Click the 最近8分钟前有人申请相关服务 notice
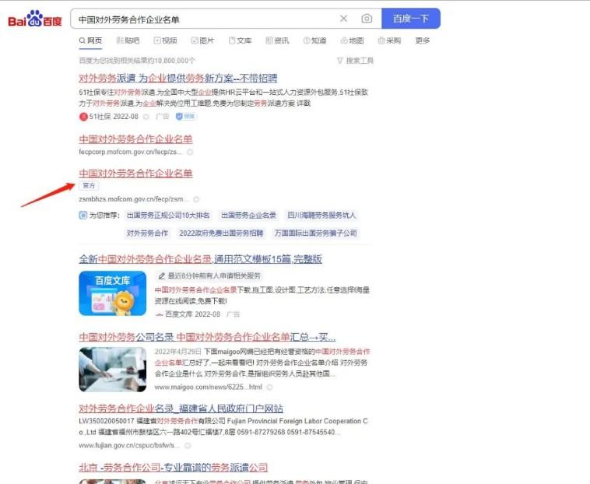The height and width of the screenshot is (484, 590). click(x=209, y=276)
